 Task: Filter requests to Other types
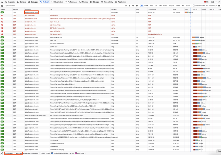point(188,6)
